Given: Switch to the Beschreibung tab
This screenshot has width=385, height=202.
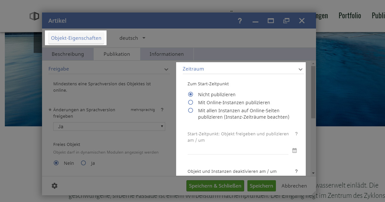Looking at the screenshot, I should [68, 54].
